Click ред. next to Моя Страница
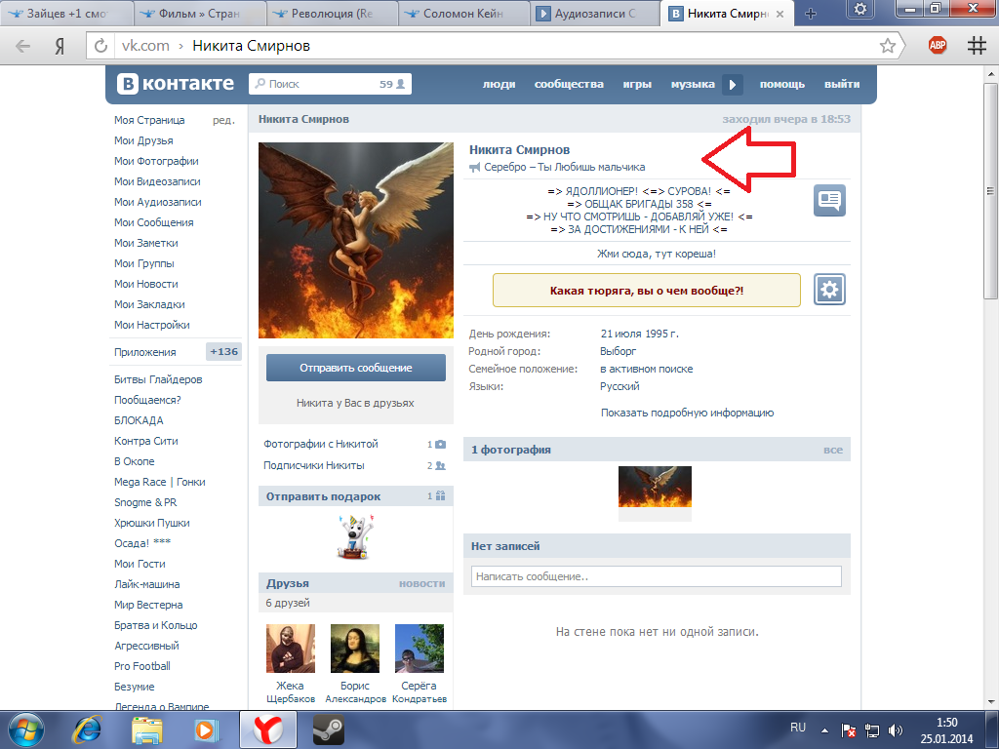Screen dimensions: 999x749 tap(223, 120)
